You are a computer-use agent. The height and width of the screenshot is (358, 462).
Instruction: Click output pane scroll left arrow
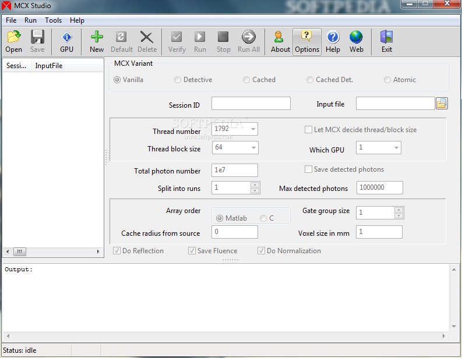(x=8, y=336)
